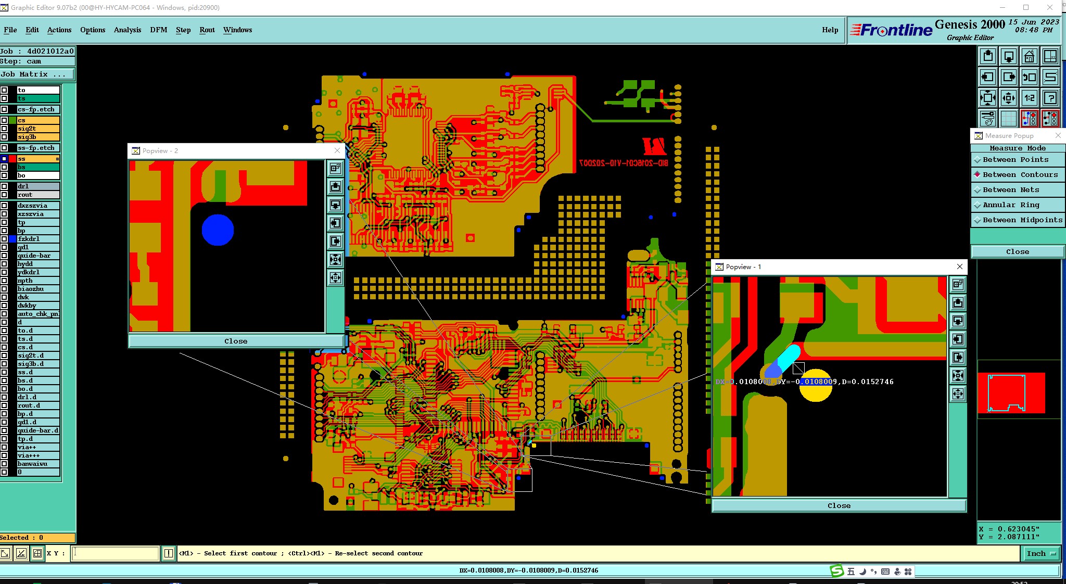The image size is (1066, 584).
Task: Click the pan right arrow icon
Action: pos(1008,77)
